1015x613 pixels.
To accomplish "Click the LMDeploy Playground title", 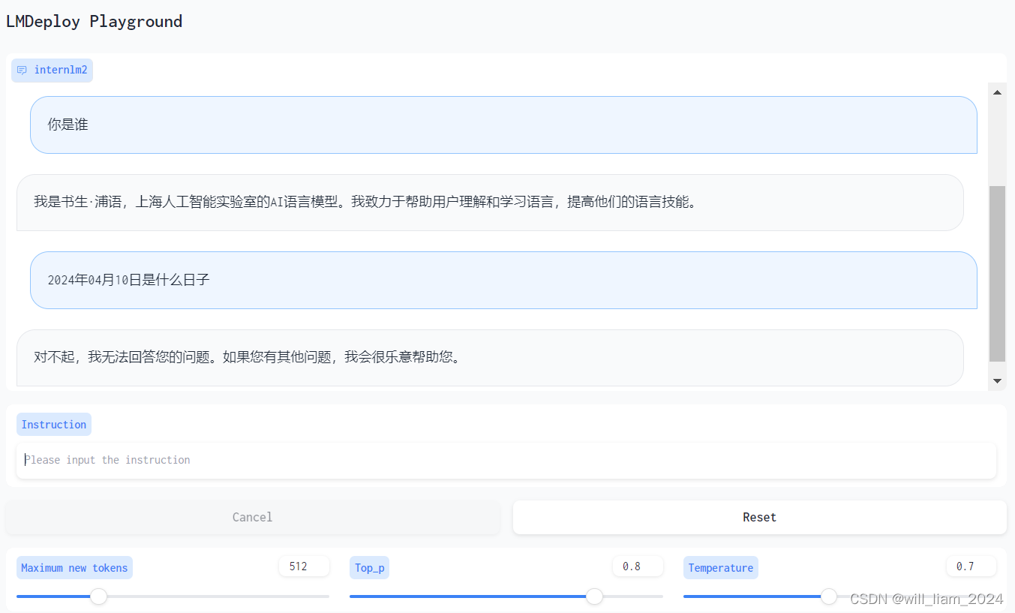I will coord(94,21).
